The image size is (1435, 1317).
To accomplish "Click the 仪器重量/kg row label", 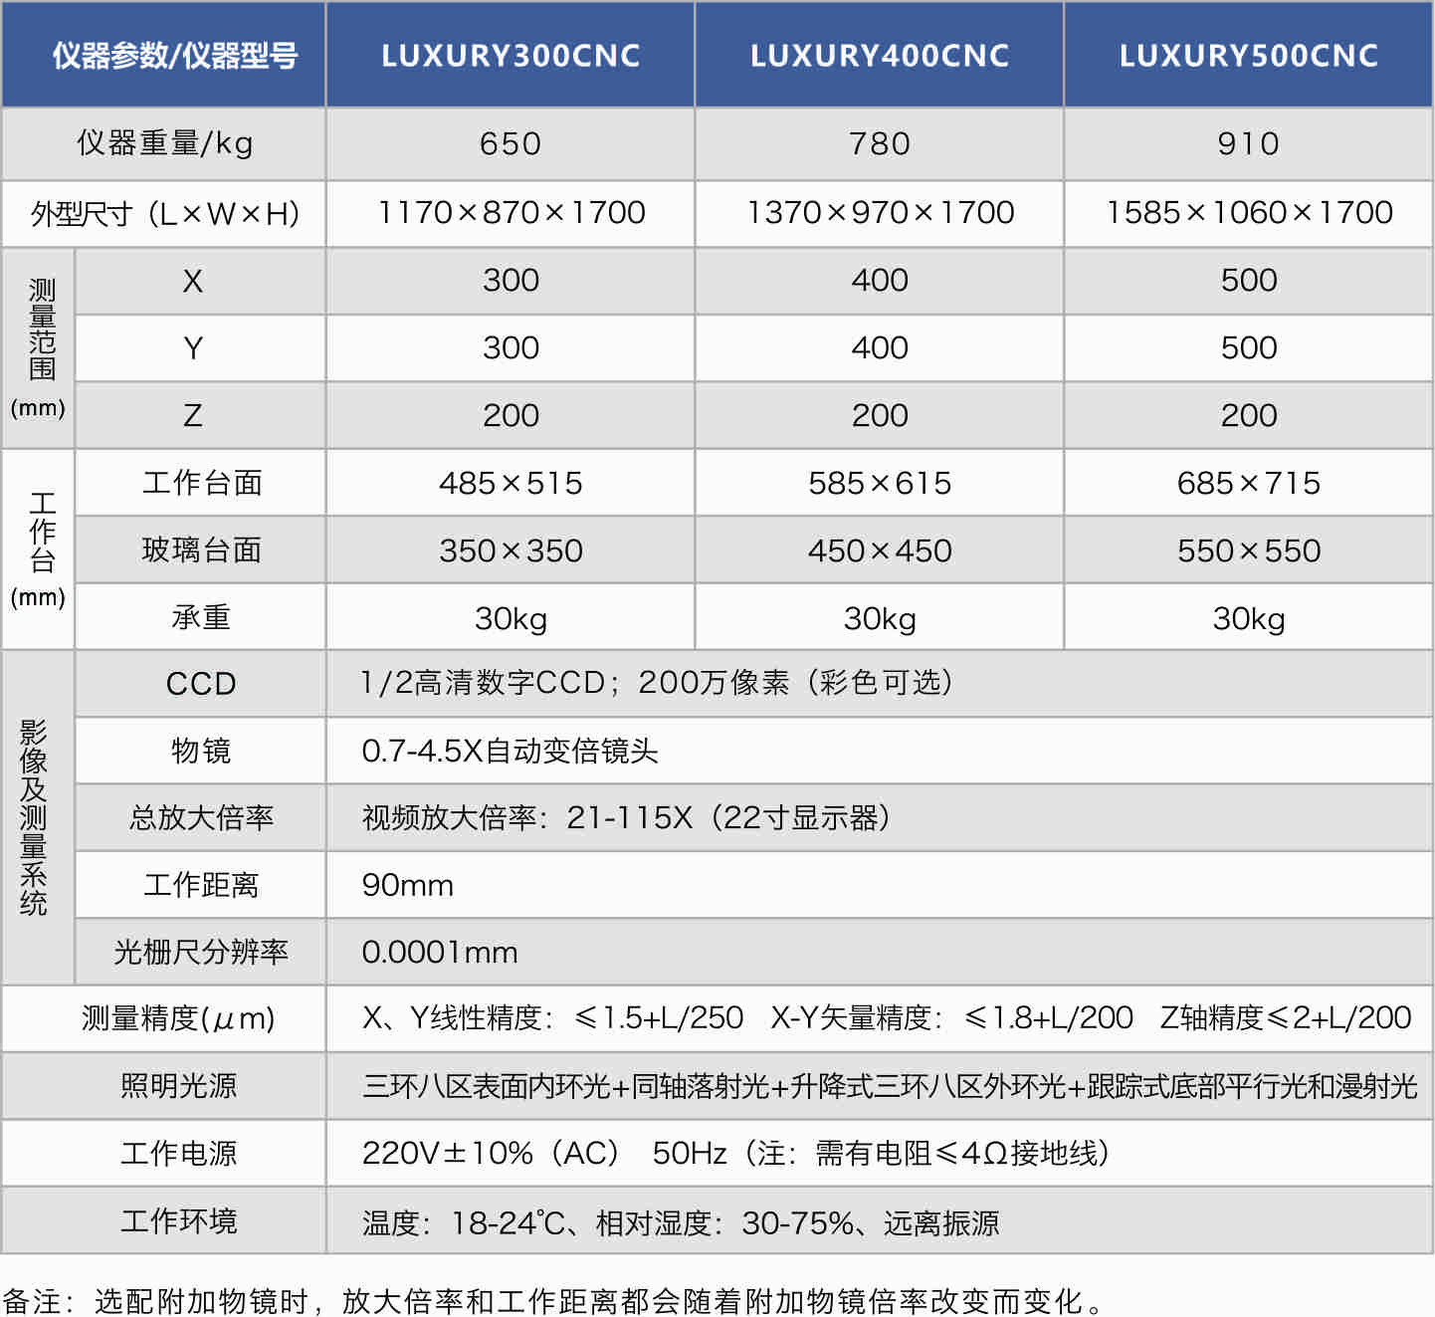I will [164, 143].
